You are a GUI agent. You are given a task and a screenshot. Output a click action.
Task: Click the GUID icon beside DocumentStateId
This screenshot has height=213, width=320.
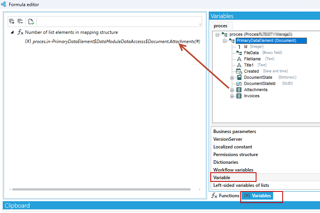tap(239, 83)
